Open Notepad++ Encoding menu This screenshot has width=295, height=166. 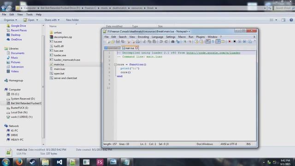click(143, 37)
